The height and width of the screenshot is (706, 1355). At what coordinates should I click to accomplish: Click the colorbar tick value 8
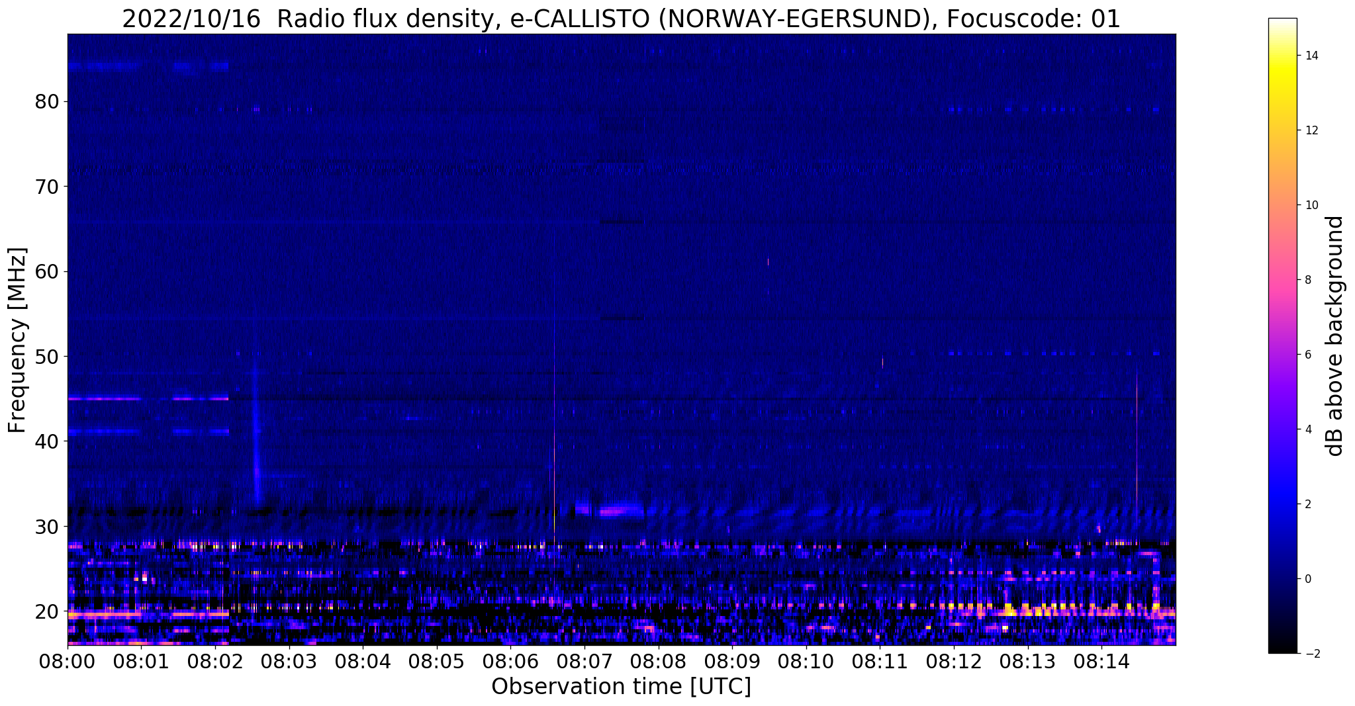pos(1307,280)
